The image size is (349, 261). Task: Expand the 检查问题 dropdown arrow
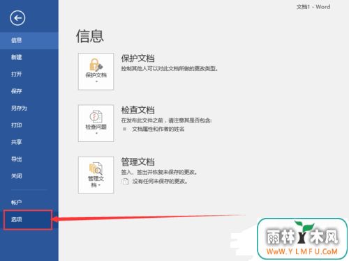[x=96, y=133]
